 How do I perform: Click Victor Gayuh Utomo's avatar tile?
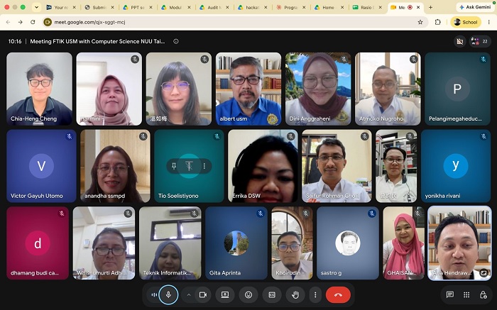[x=41, y=166]
